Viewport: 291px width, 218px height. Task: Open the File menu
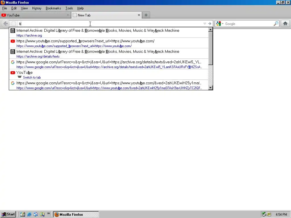[5, 8]
